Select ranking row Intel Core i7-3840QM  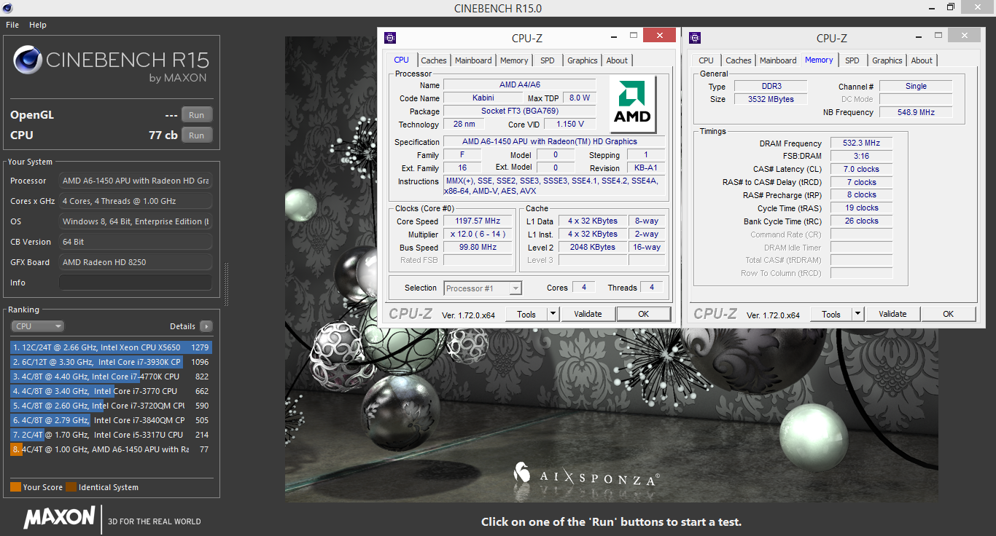111,420
